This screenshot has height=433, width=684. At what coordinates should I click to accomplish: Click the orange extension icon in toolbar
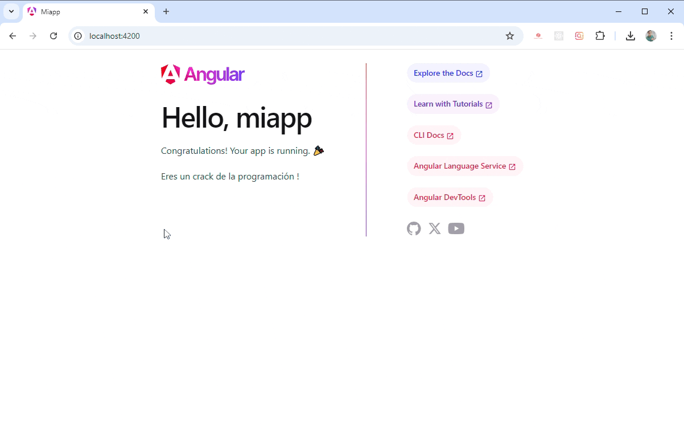(579, 36)
